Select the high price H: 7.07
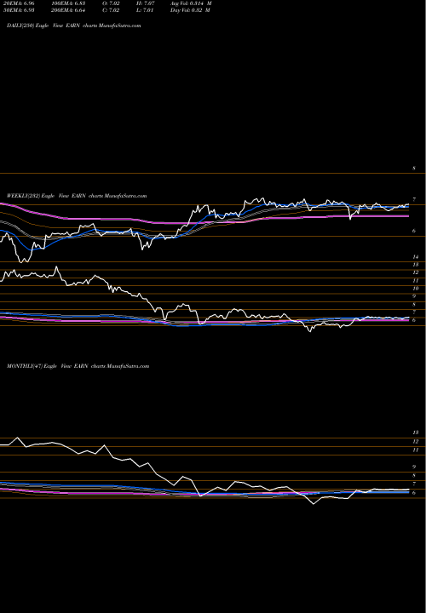426x613 pixels. pyautogui.click(x=145, y=3)
